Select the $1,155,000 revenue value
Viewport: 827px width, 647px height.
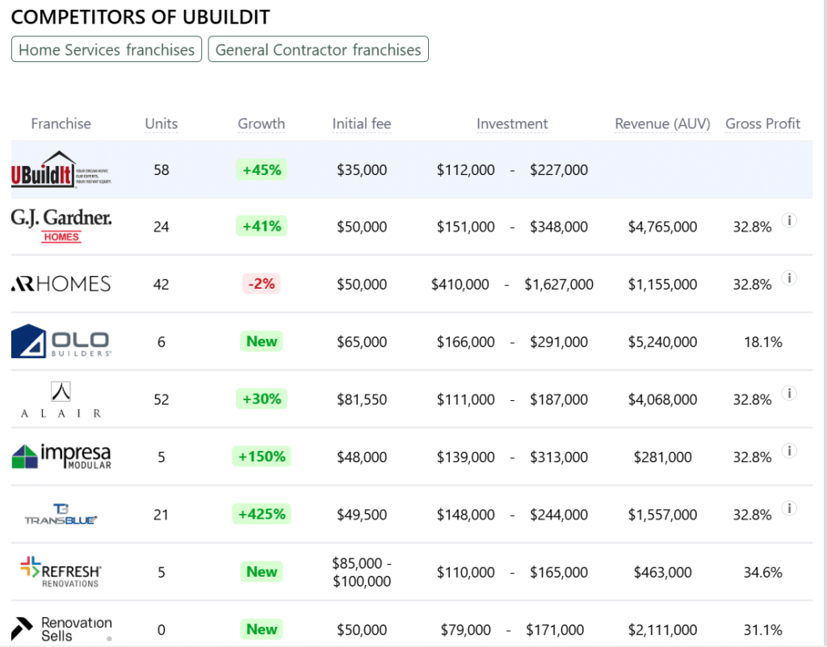tap(662, 284)
